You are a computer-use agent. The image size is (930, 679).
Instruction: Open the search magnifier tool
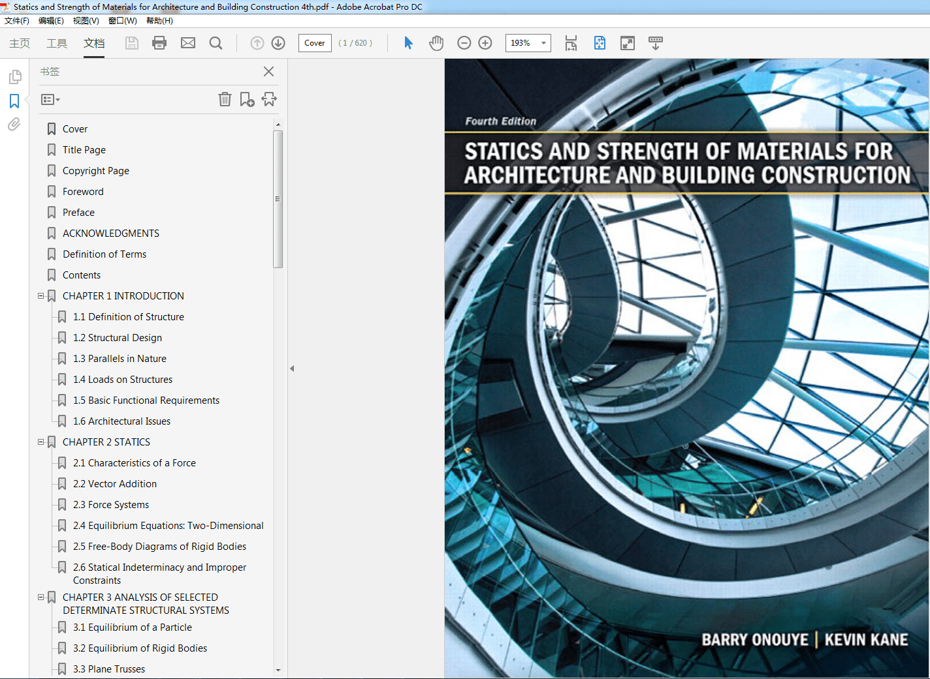(x=216, y=43)
